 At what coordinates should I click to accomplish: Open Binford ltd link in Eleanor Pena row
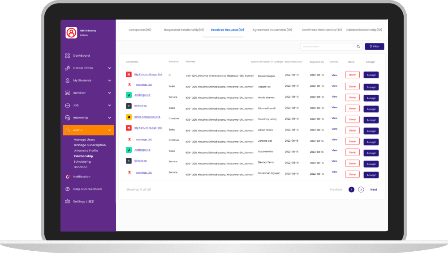(140, 161)
